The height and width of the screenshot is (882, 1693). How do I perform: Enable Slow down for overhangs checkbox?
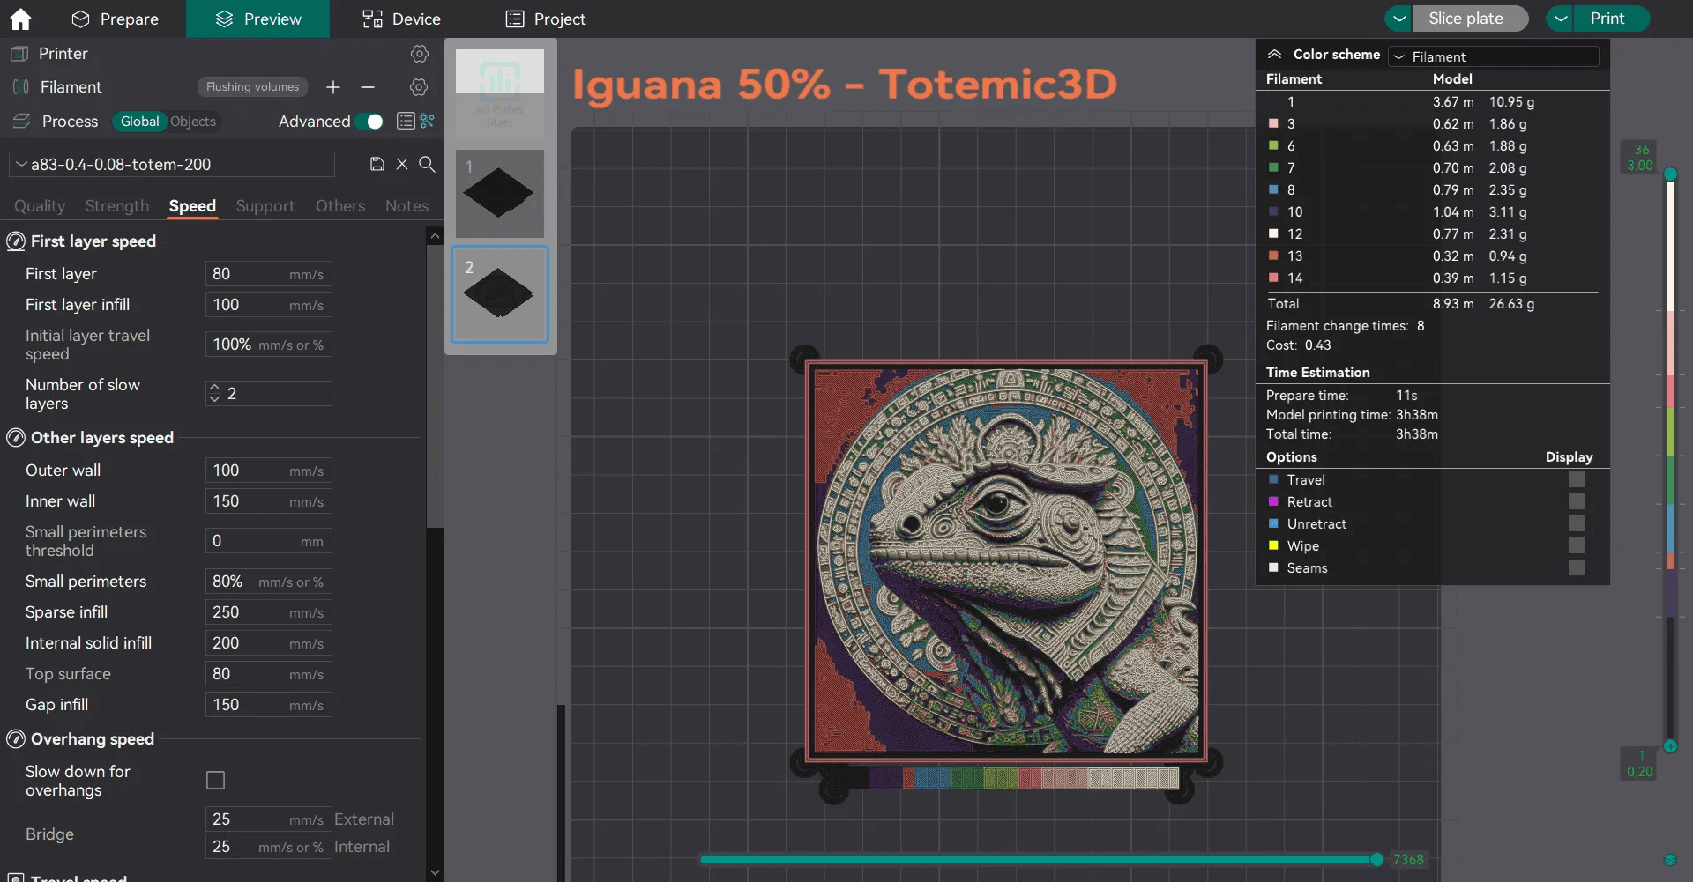(x=215, y=780)
